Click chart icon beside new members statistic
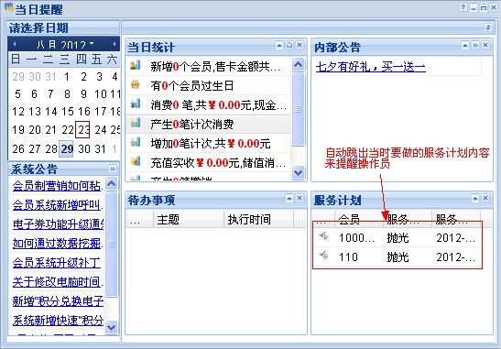 136,65
